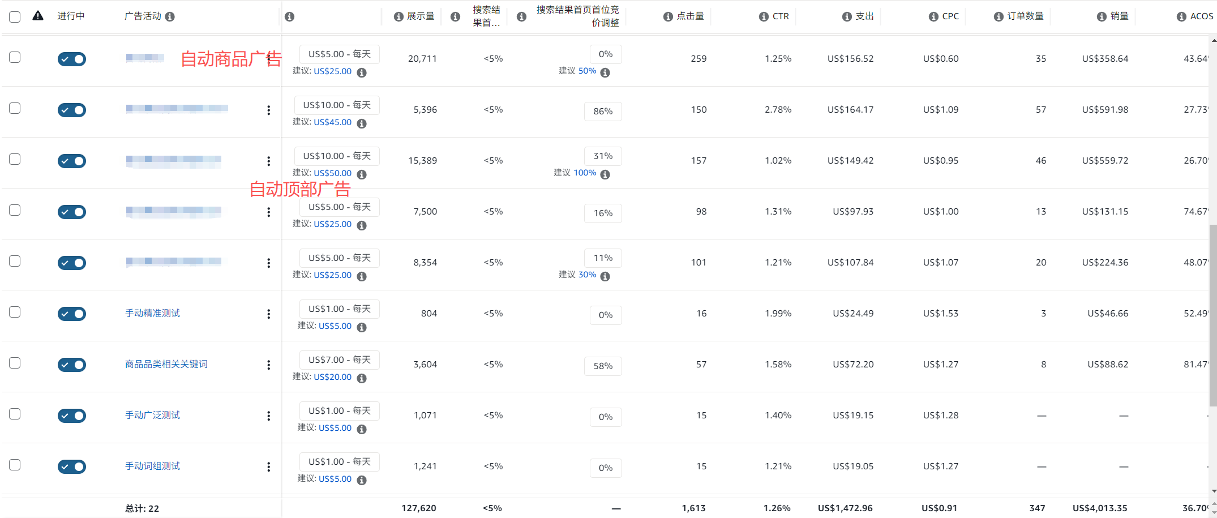Viewport: 1217px width, 518px height.
Task: Click info icon next to 建议 100% bid suggestion
Action: (605, 174)
